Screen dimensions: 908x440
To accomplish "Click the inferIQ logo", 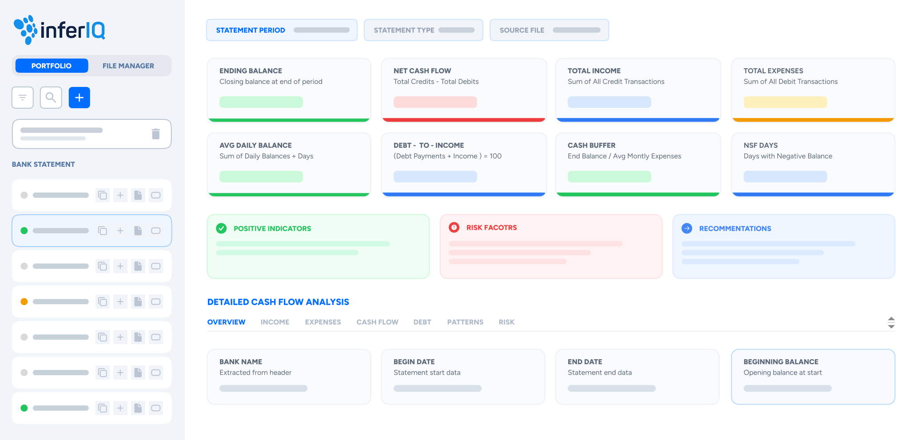I will point(60,30).
